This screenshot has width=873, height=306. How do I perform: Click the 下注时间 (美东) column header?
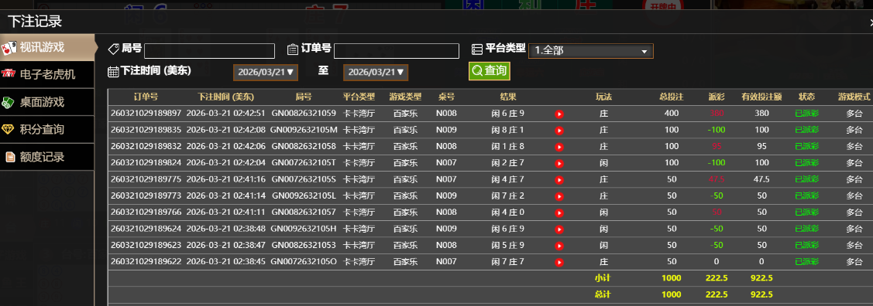pyautogui.click(x=225, y=97)
